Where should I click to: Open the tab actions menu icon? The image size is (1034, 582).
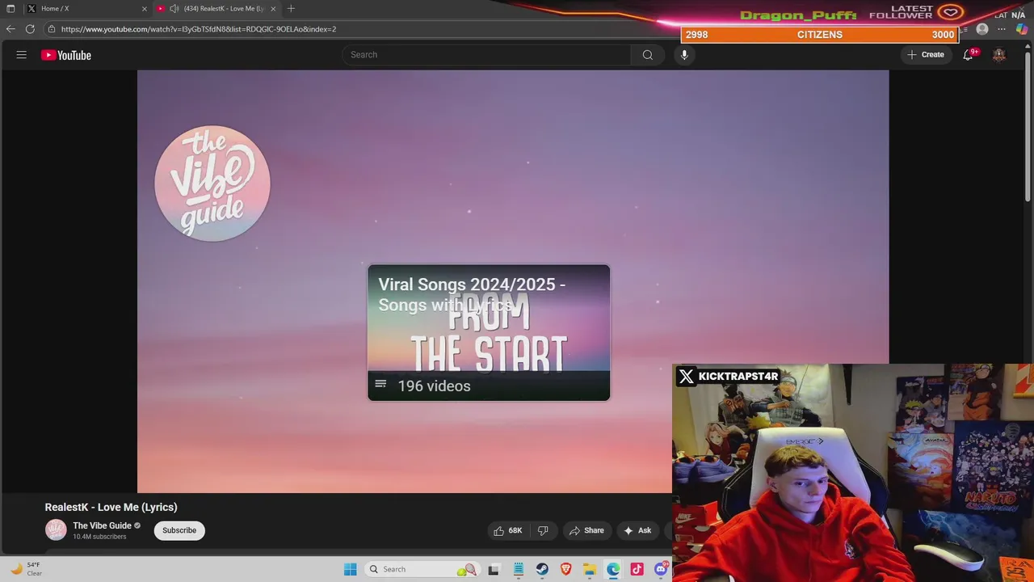point(11,8)
